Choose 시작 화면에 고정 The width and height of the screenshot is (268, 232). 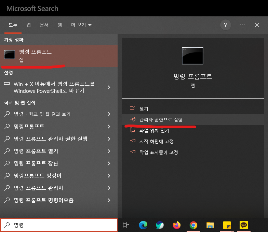[193, 141]
